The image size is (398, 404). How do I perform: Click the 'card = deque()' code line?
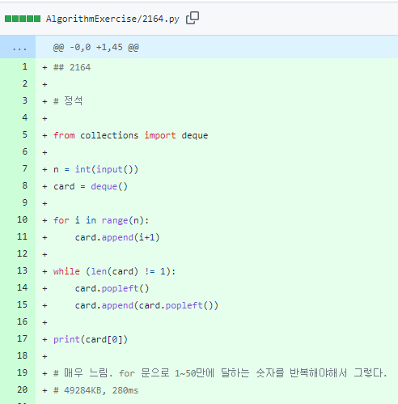pos(91,186)
